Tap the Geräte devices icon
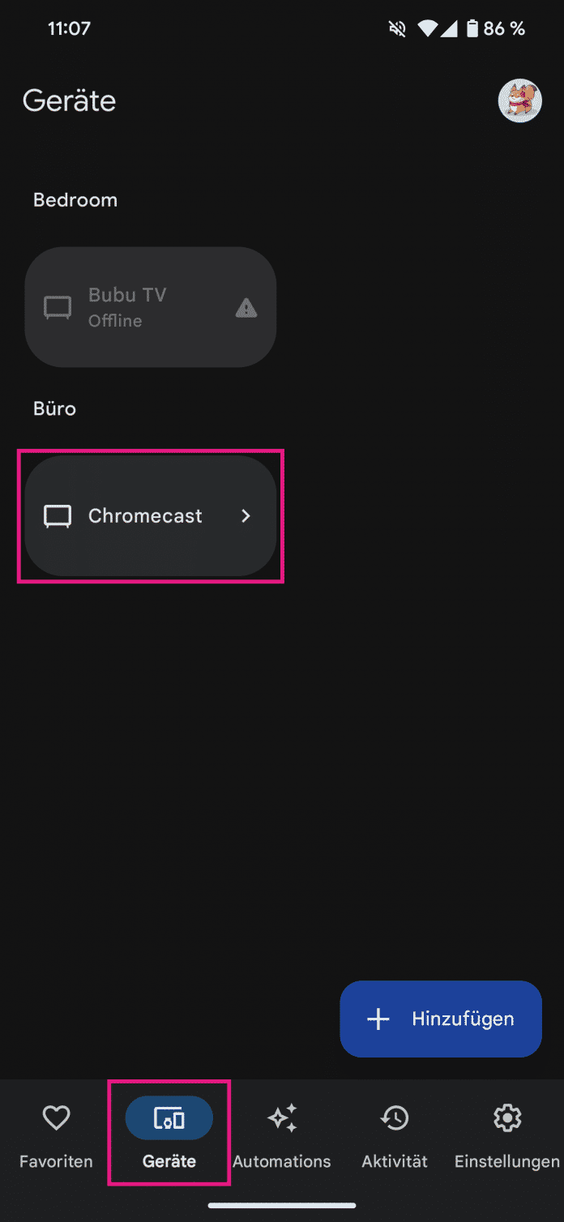The height and width of the screenshot is (1222, 564). coord(169,1119)
